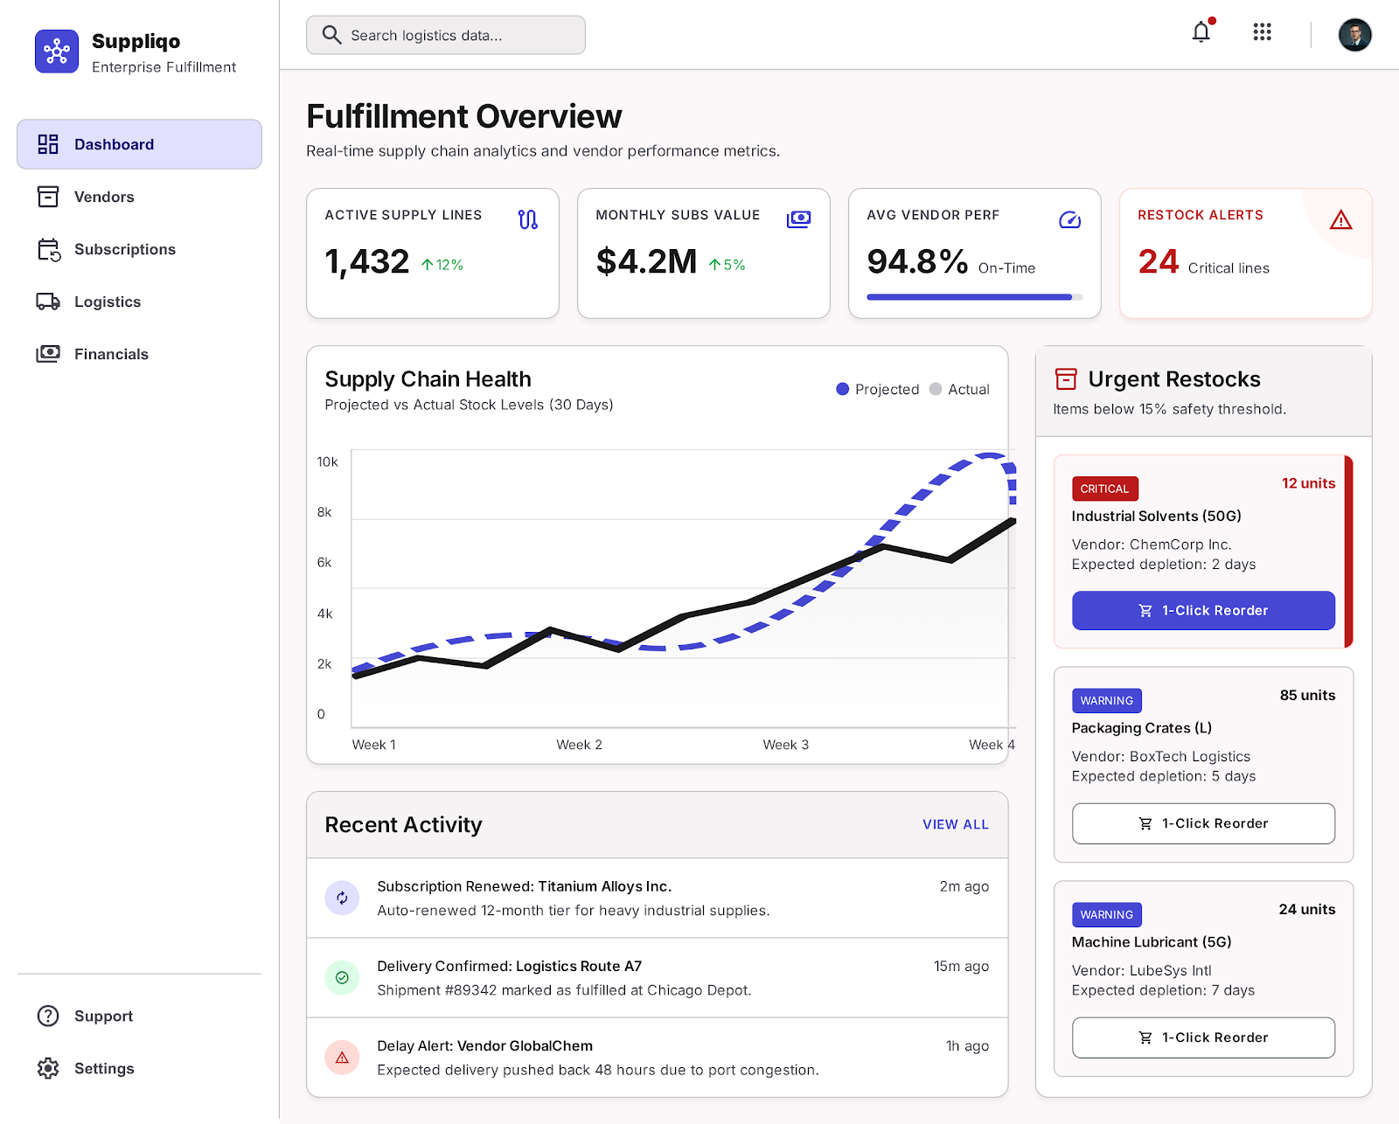Open Delay Alert: Vendor GlobalChem entry
This screenshot has height=1124, width=1399.
(658, 1058)
